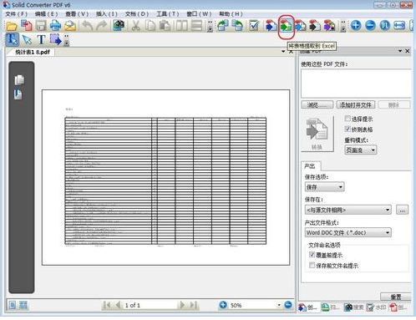Click the checkmark watermark toolbar icon

tap(254, 26)
